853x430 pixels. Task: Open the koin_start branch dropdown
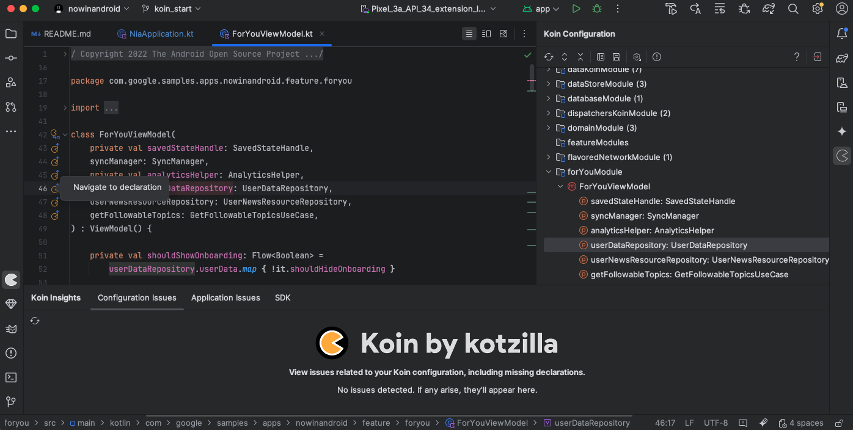pyautogui.click(x=171, y=9)
